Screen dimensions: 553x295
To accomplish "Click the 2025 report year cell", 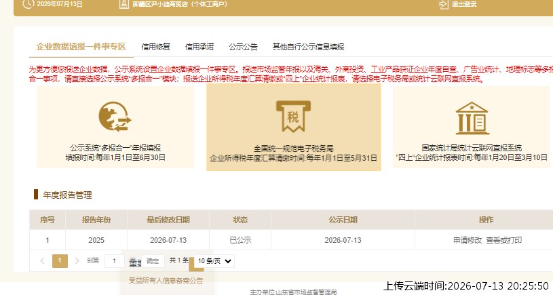I will (96, 240).
